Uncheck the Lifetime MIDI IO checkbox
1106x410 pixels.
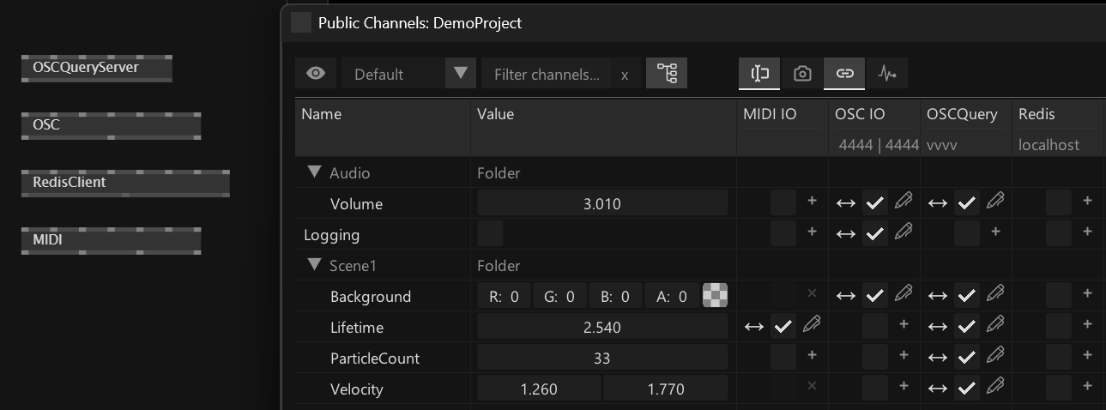click(783, 326)
